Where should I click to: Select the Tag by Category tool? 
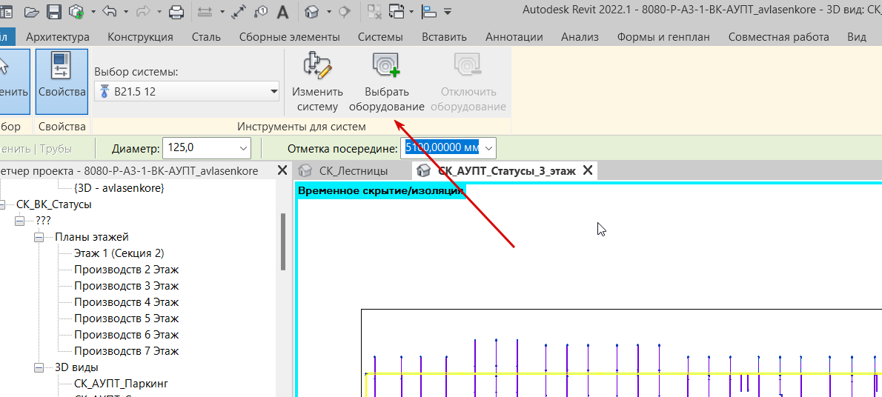[261, 10]
